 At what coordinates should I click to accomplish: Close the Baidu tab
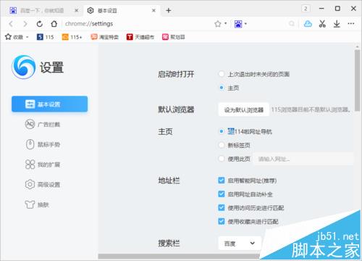(x=77, y=10)
